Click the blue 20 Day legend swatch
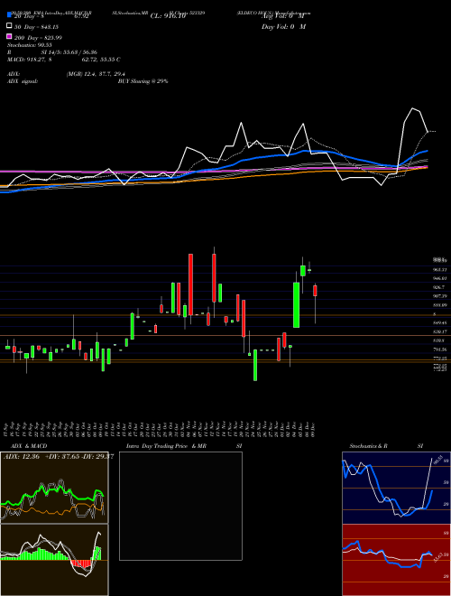This screenshot has height=596, width=451. [9, 15]
